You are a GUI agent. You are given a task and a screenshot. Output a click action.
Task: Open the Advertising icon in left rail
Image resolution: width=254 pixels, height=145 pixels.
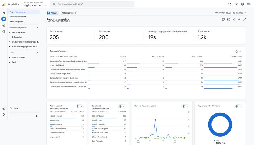coord(4,32)
